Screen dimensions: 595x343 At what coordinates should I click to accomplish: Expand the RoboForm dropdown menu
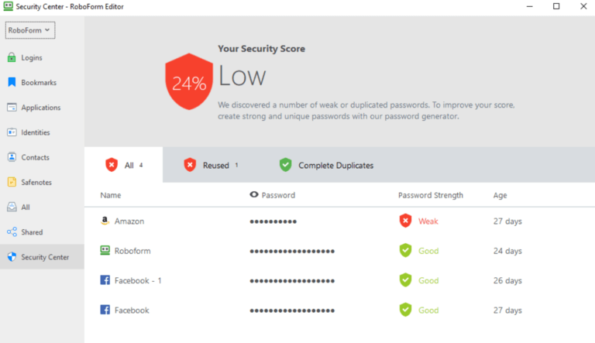29,30
